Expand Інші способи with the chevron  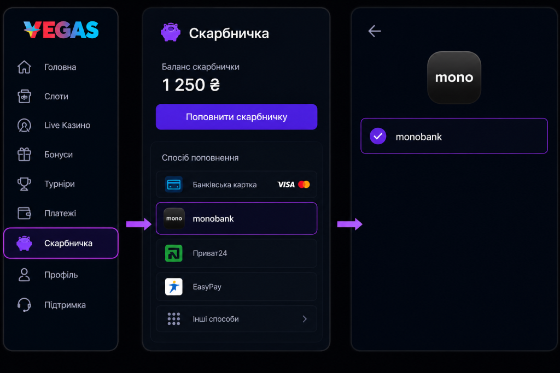305,319
